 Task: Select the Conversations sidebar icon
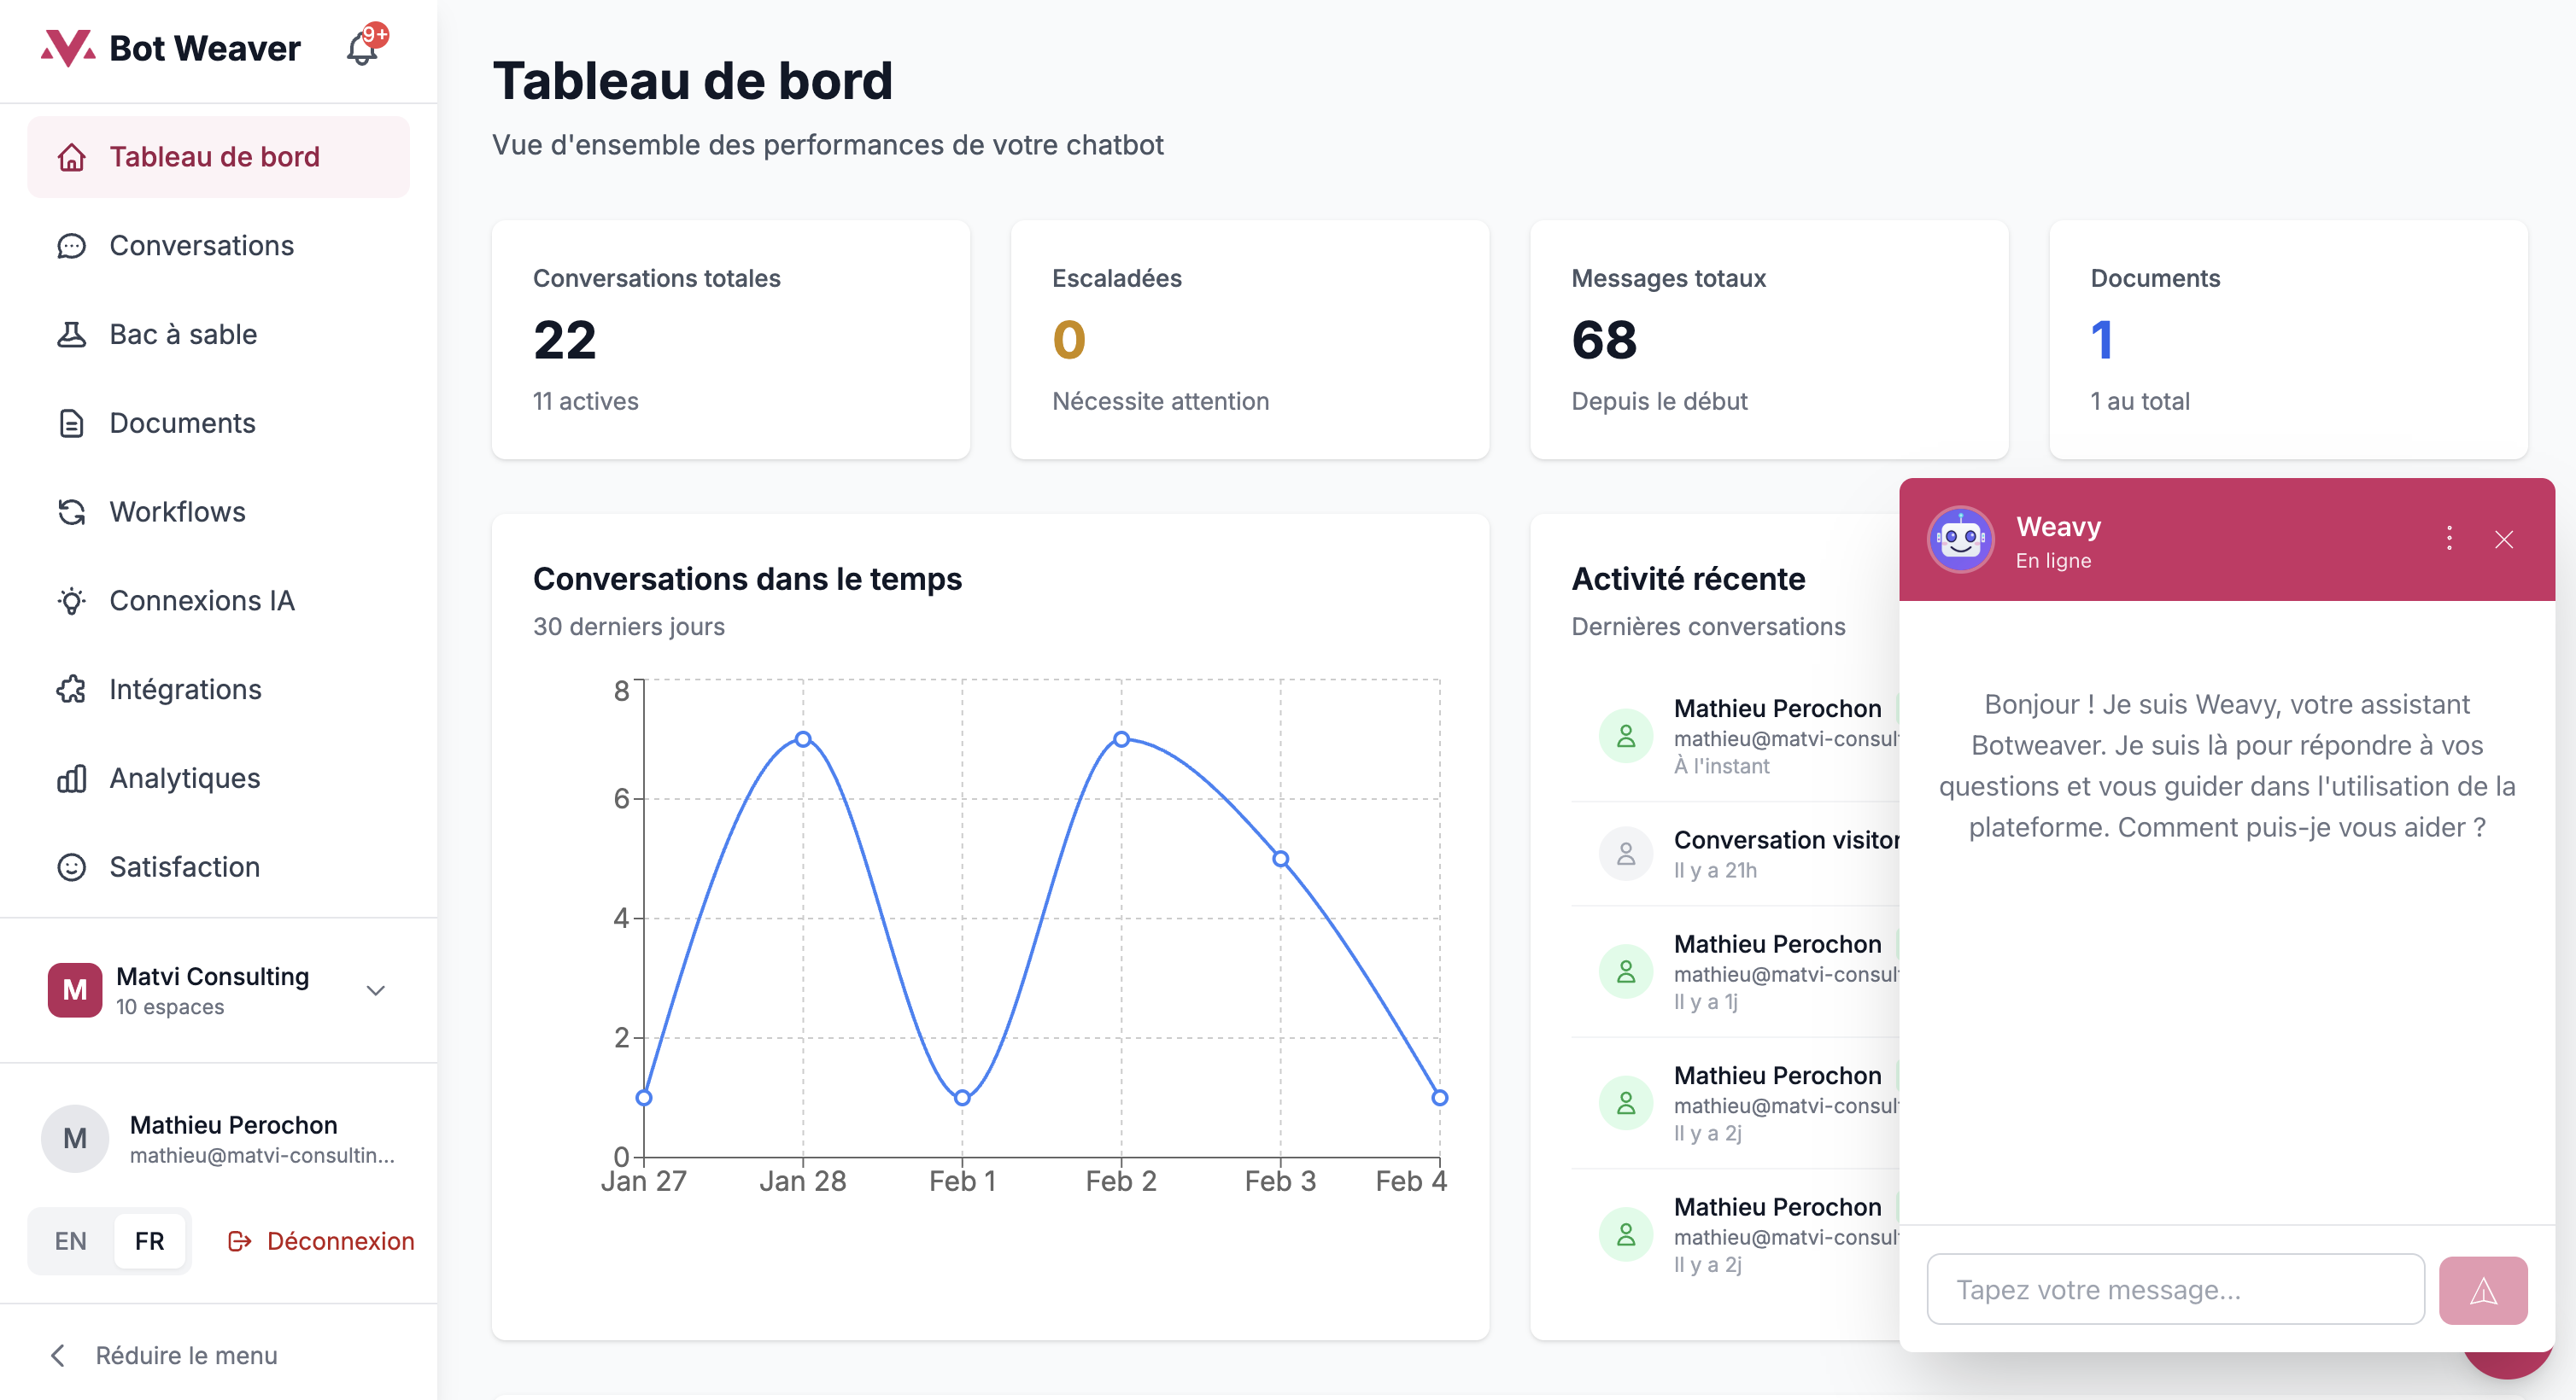pyautogui.click(x=71, y=246)
